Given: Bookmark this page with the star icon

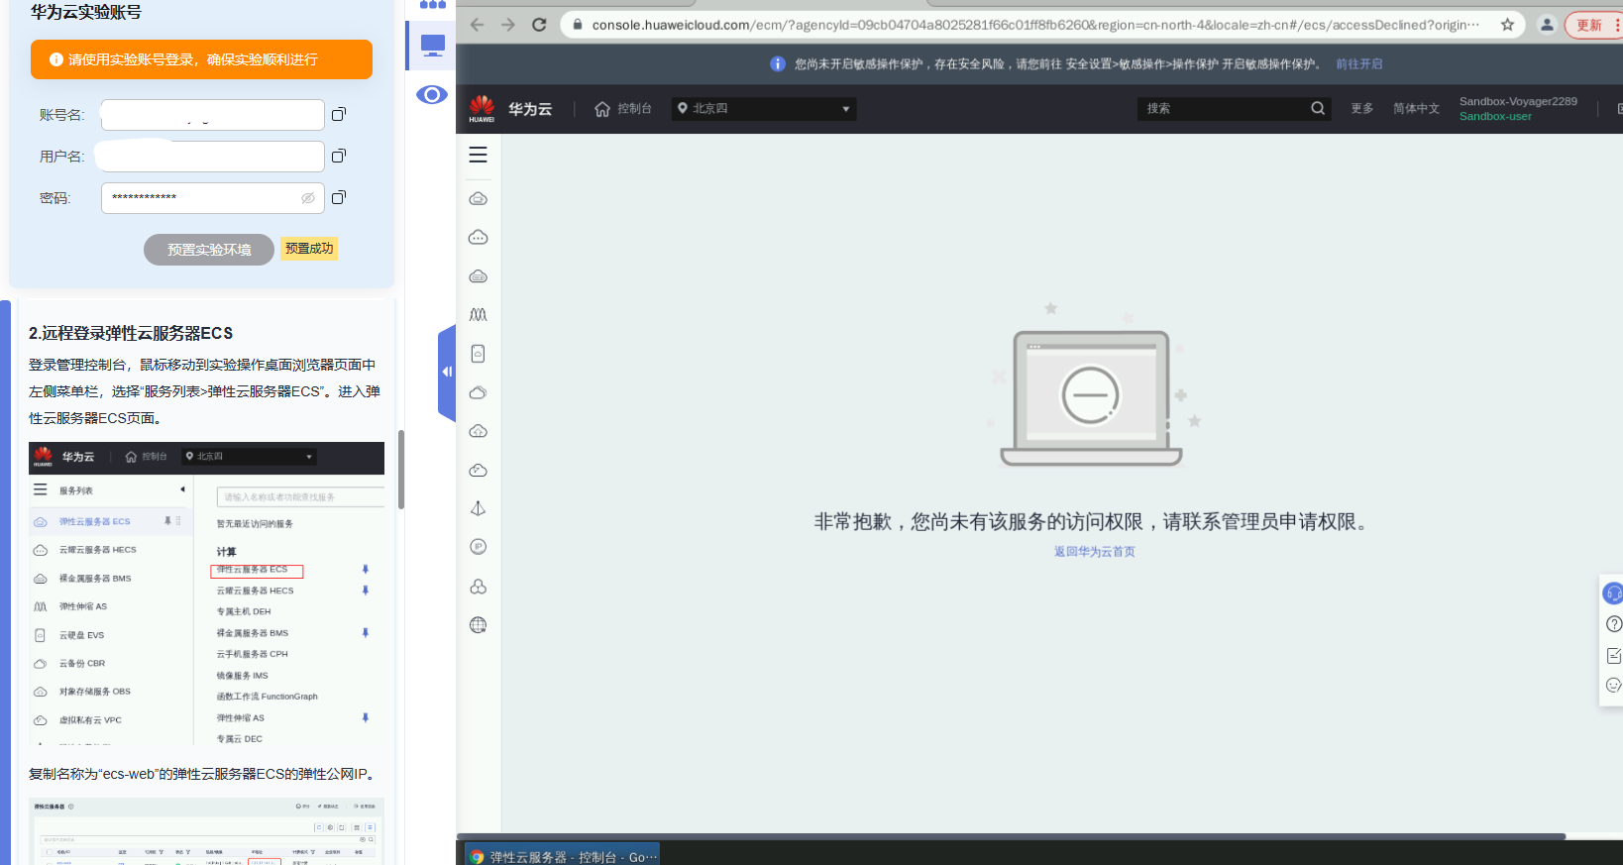Looking at the screenshot, I should coord(1507,25).
